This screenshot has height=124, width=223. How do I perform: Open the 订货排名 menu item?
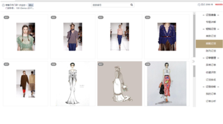coord(211,80)
